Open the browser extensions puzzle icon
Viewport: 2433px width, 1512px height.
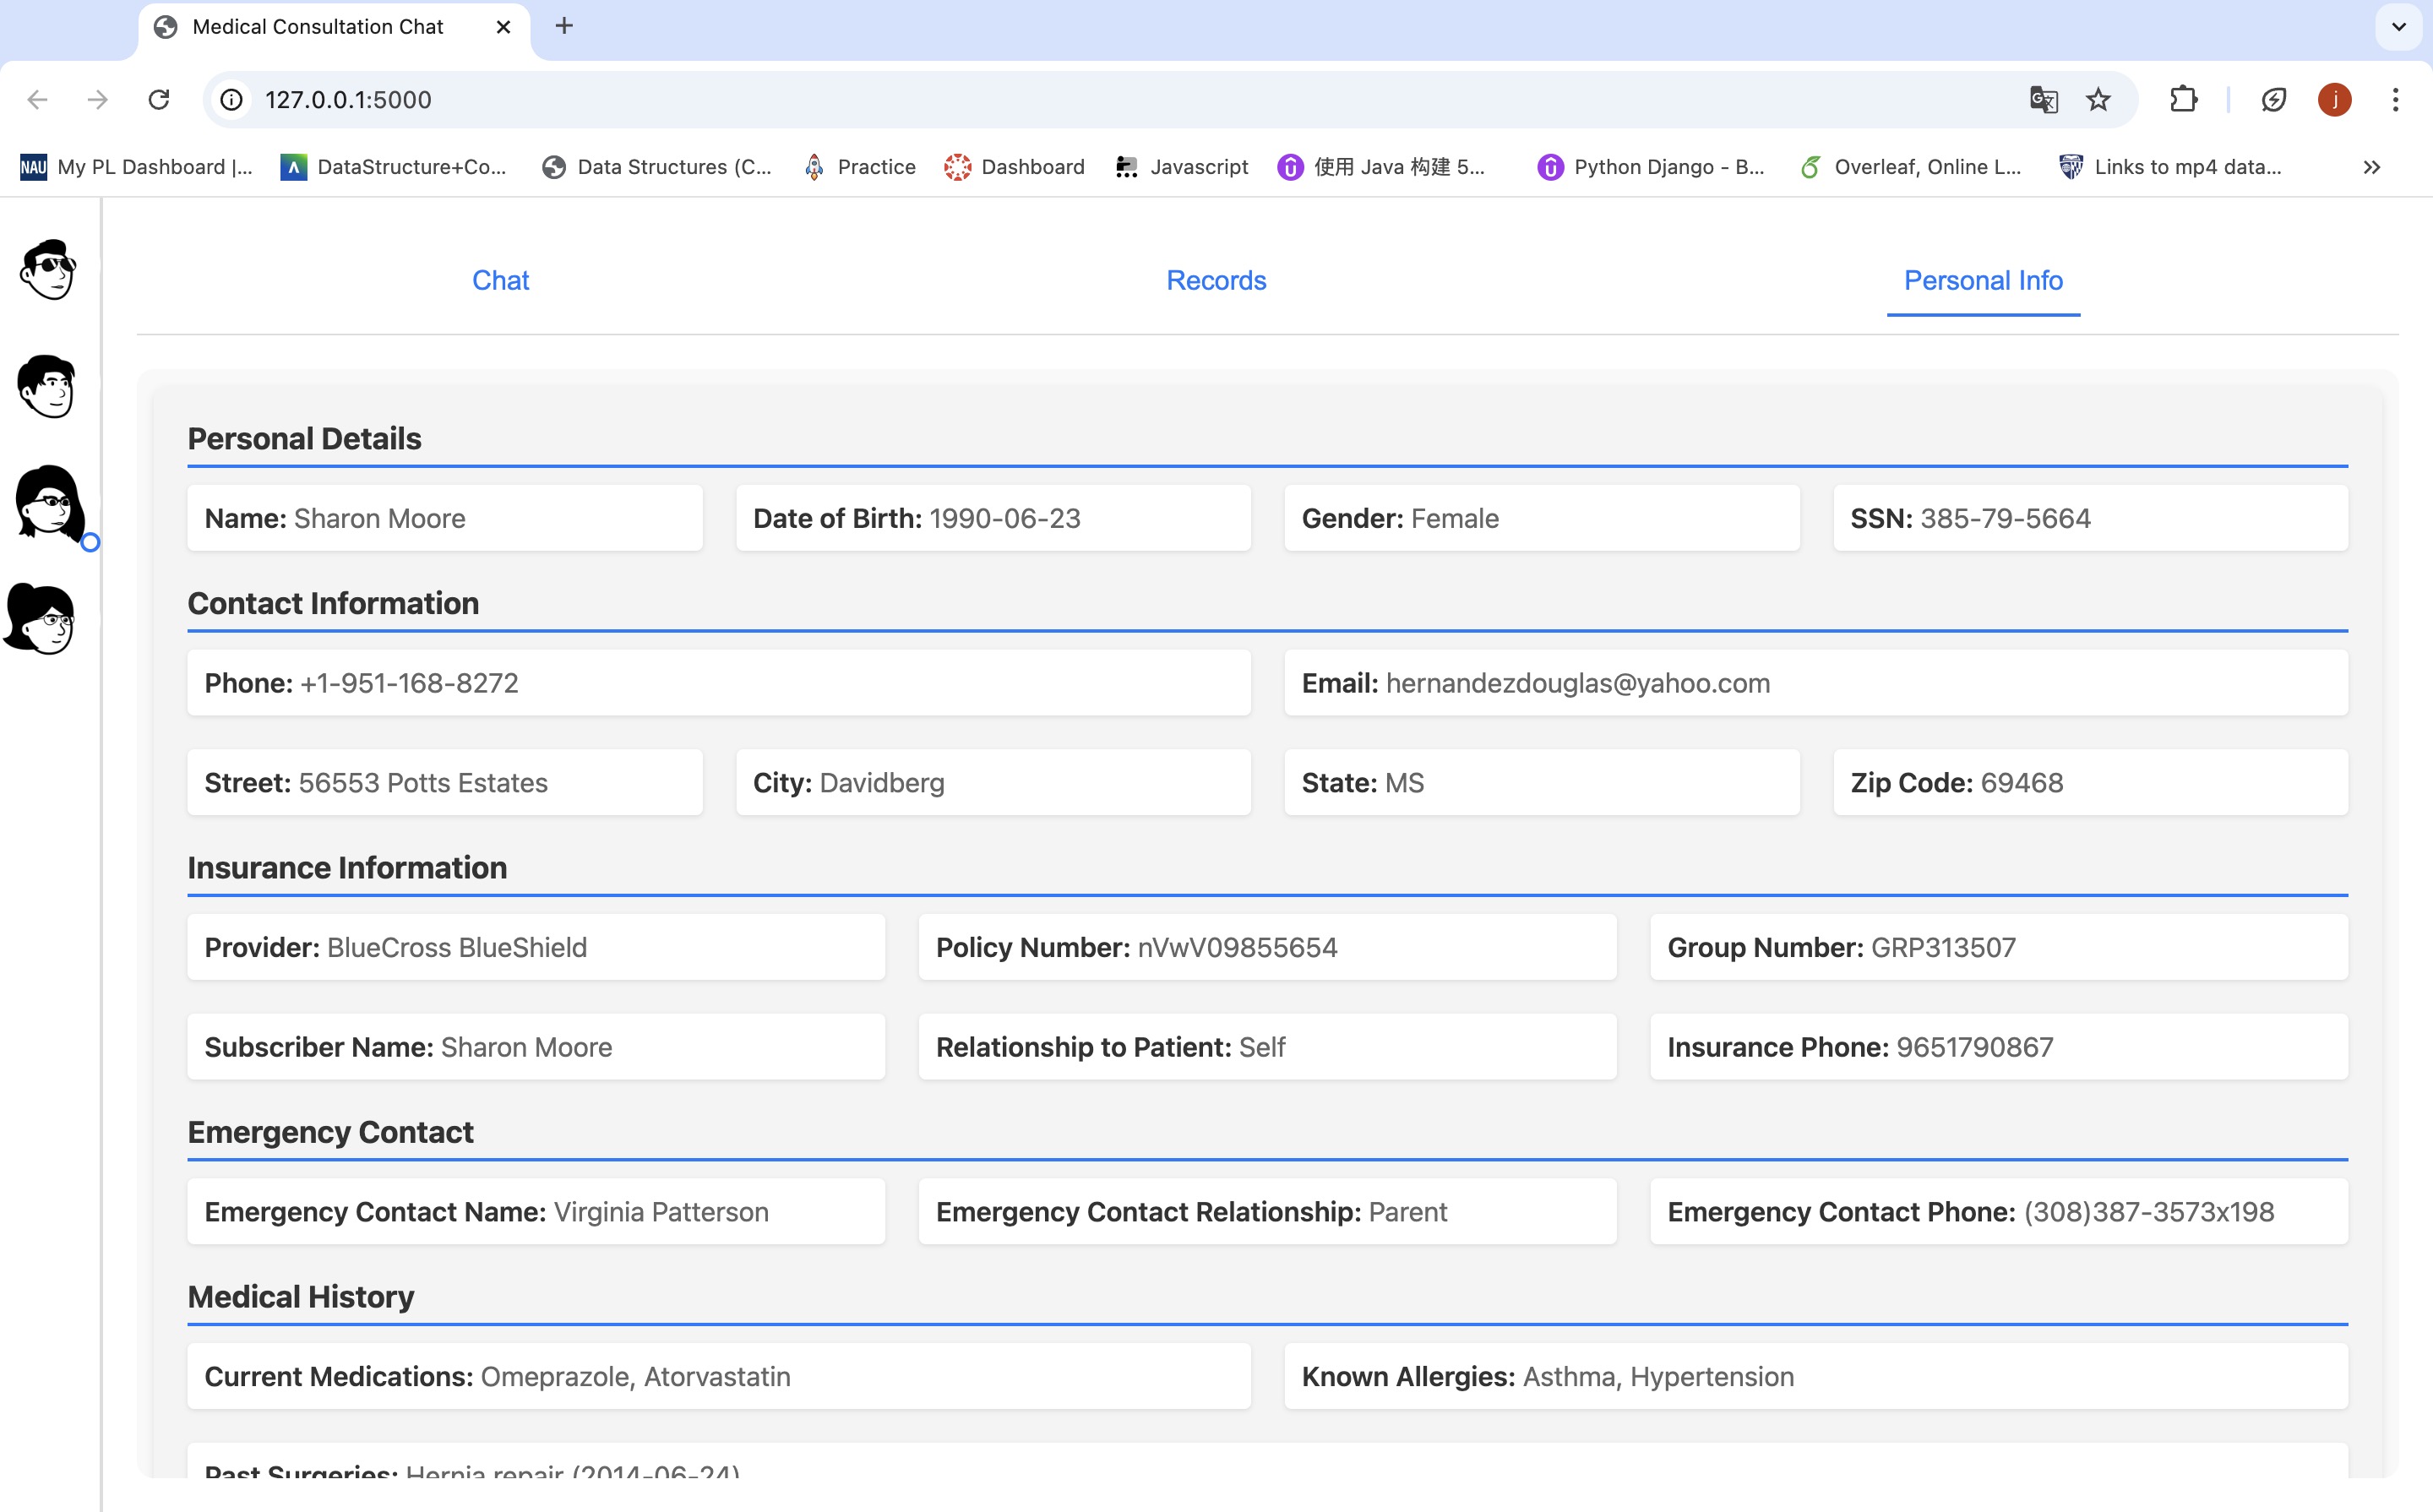coord(2183,100)
